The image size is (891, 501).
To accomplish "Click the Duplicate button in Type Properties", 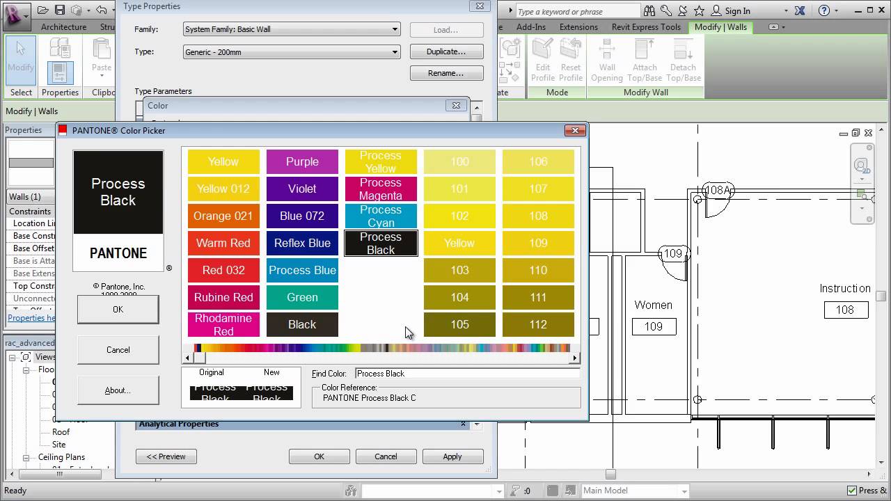I will pyautogui.click(x=446, y=51).
